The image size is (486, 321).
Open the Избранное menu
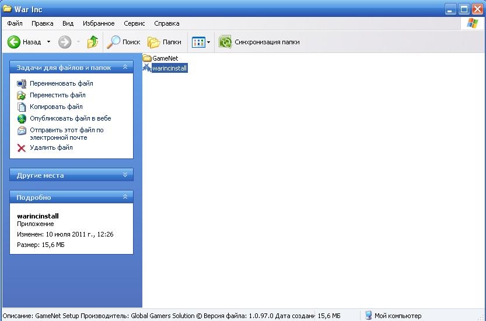coord(99,23)
